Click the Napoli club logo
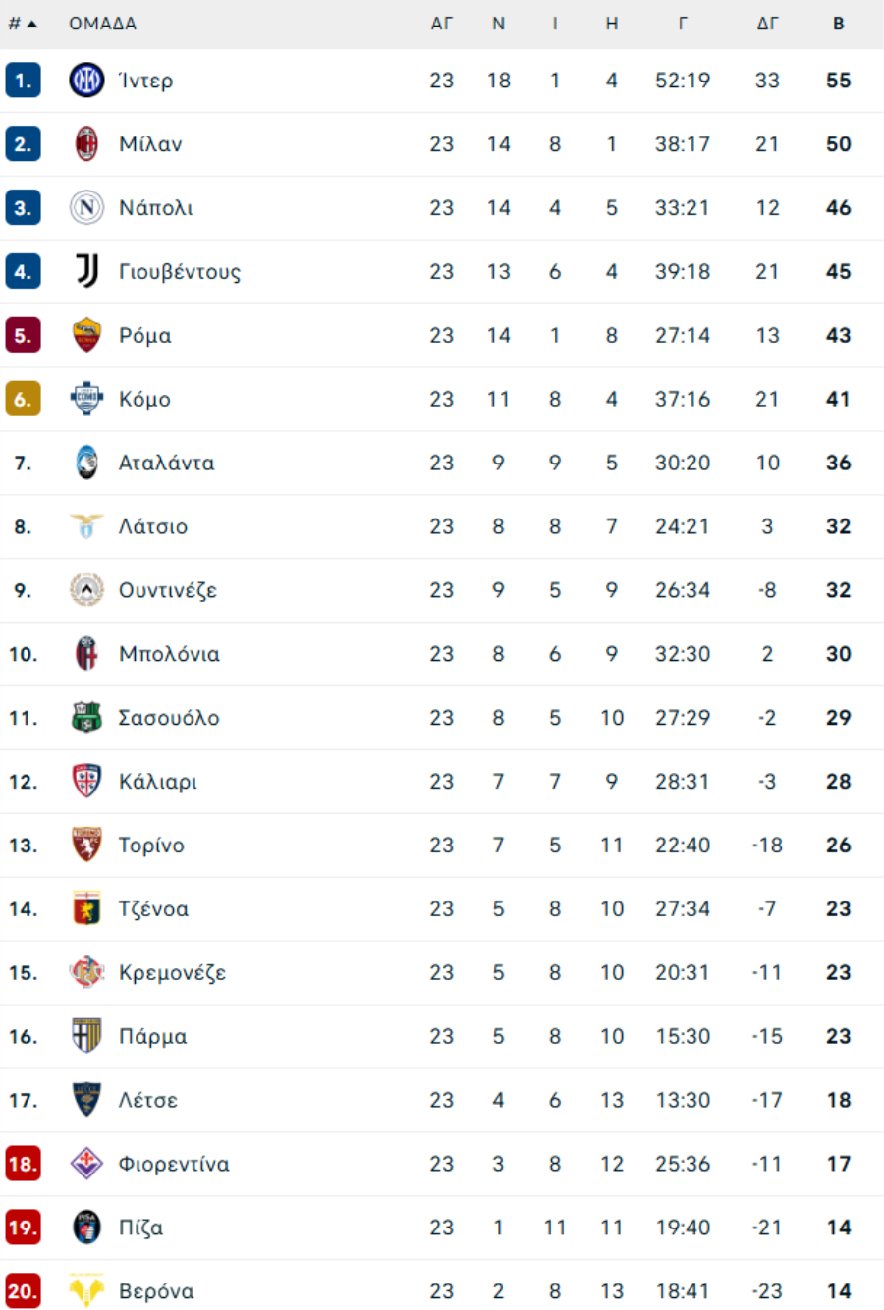This screenshot has height=1310, width=884. coord(86,208)
